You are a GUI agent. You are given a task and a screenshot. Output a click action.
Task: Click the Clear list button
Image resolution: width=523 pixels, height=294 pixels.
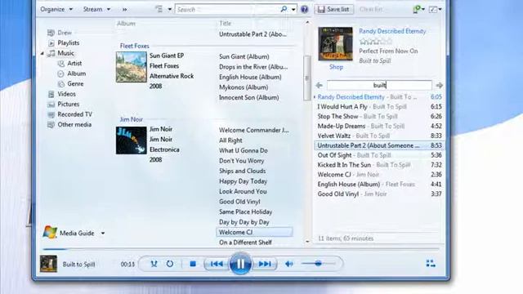pos(371,9)
